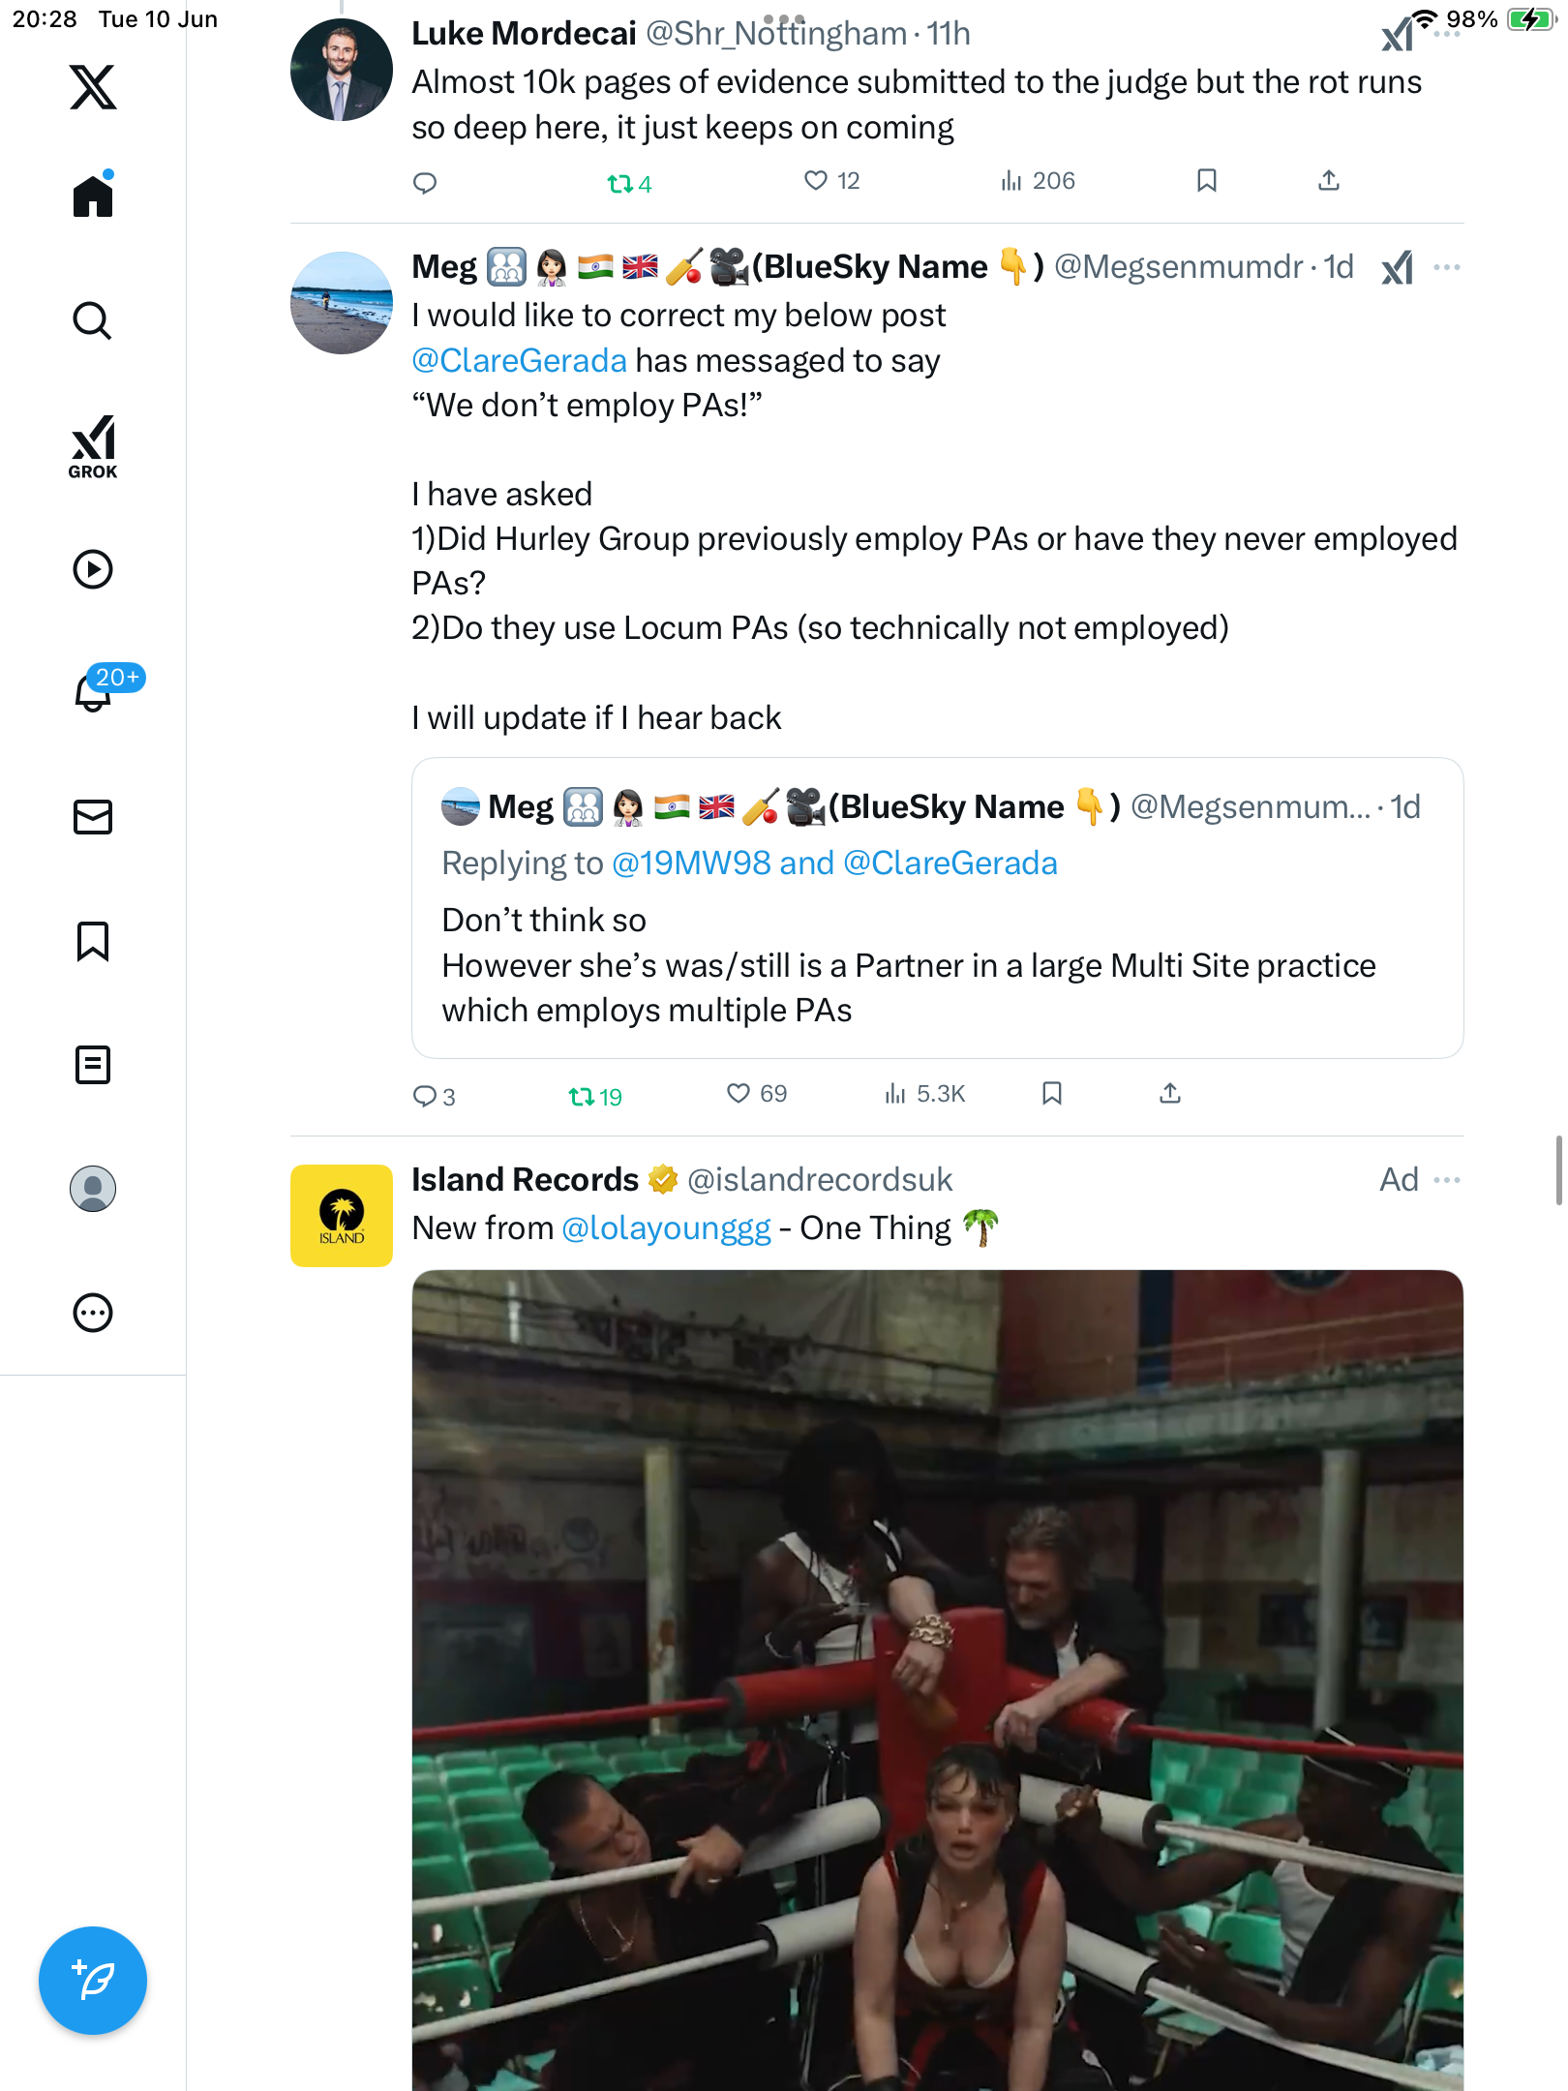Image resolution: width=1568 pixels, height=2091 pixels.
Task: Open the @lolayounggg link in the ad
Action: tap(666, 1228)
